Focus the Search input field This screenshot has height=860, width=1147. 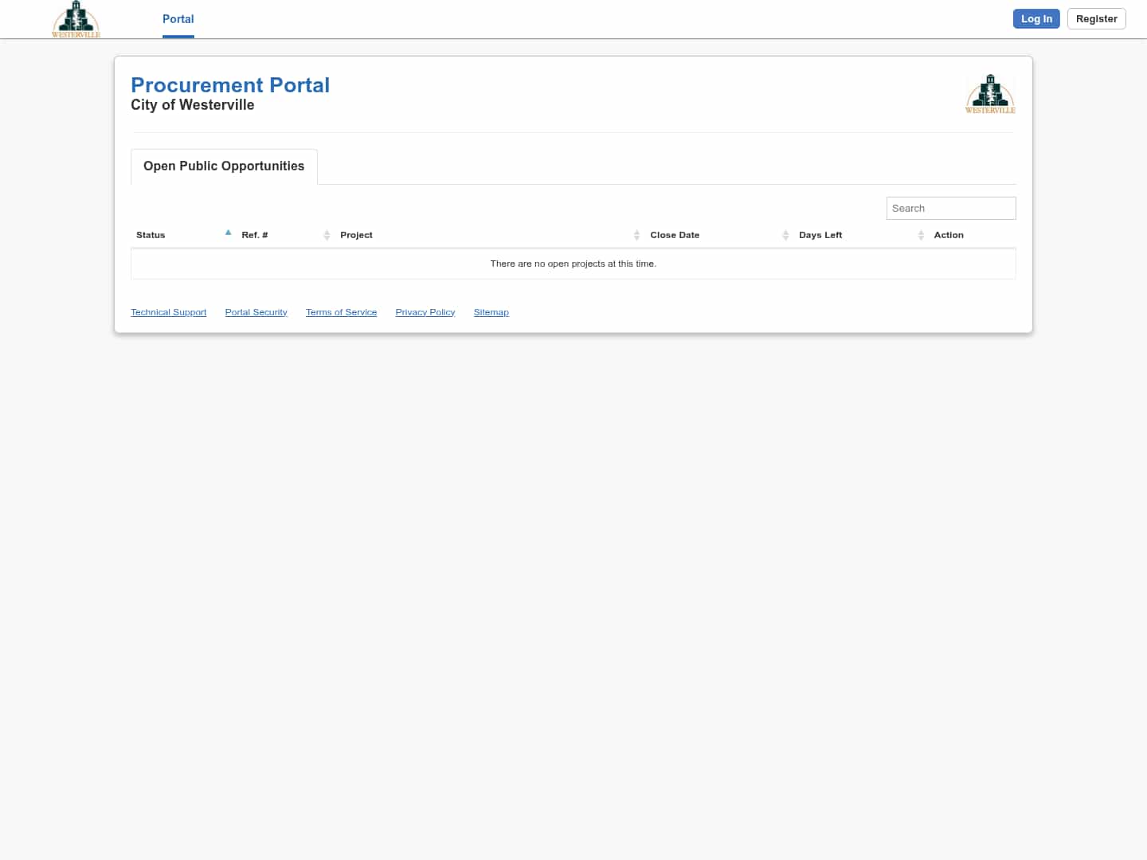coord(951,209)
